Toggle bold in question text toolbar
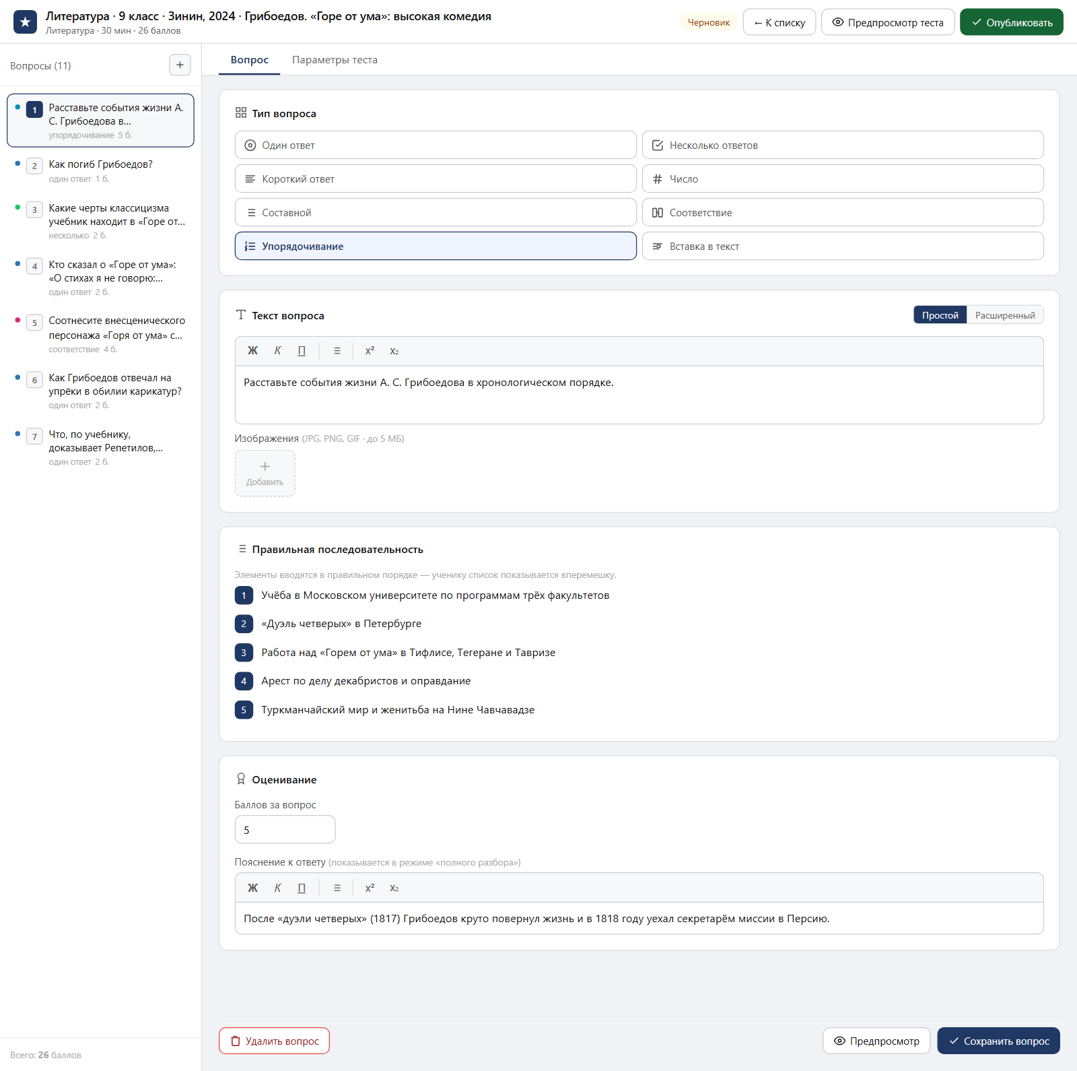The width and height of the screenshot is (1077, 1071). 252,351
